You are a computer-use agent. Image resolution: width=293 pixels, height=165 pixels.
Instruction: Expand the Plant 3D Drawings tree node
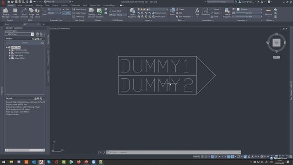10,53
